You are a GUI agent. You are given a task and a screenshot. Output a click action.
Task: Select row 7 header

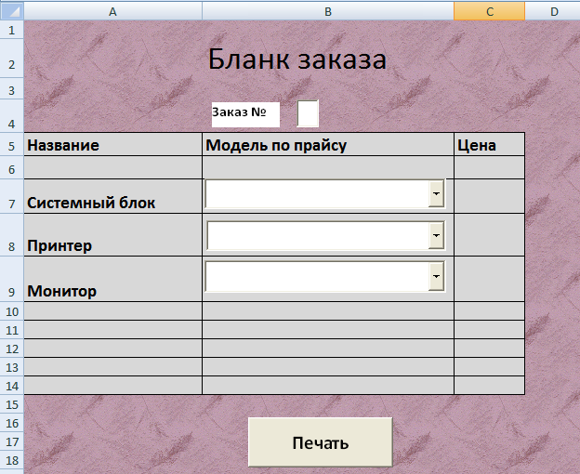point(12,196)
